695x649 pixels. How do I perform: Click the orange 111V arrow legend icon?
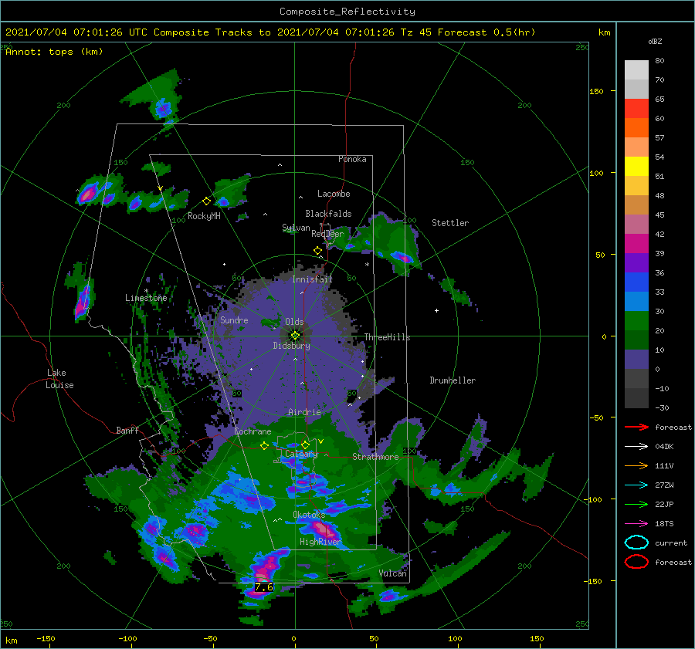(x=636, y=465)
